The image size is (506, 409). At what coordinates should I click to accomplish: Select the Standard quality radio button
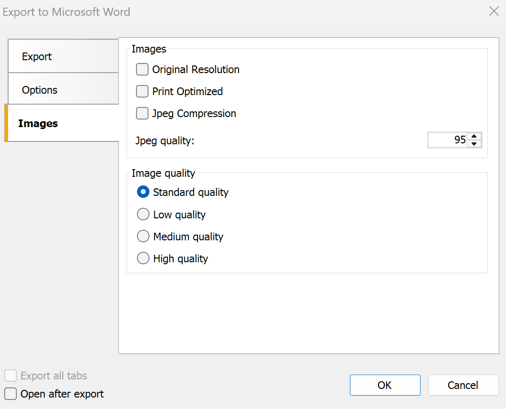click(143, 192)
